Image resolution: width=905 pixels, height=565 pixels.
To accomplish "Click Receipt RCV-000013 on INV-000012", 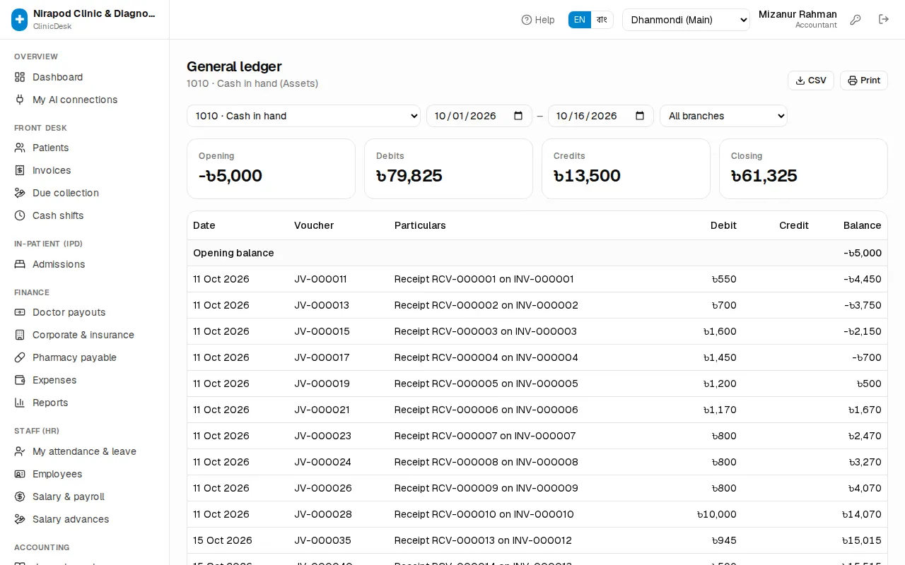I will [x=483, y=540].
